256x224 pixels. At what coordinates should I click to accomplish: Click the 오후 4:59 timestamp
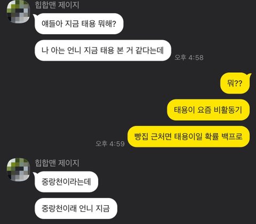click(x=110, y=144)
